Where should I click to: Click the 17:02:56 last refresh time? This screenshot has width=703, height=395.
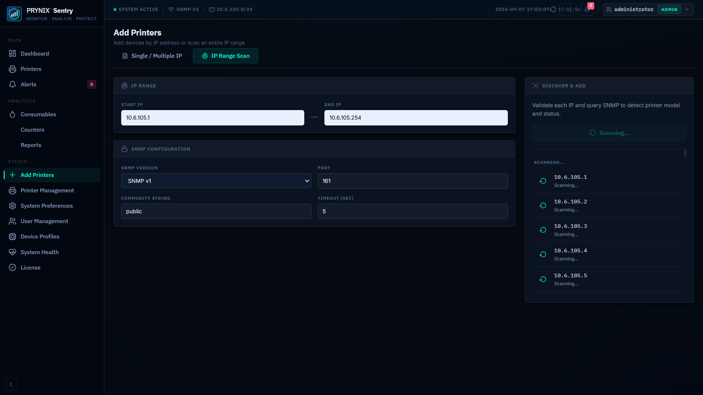[x=569, y=10]
